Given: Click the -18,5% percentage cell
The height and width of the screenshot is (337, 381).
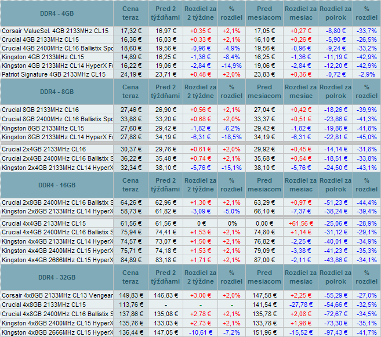Looking at the screenshot, I should point(231,137).
